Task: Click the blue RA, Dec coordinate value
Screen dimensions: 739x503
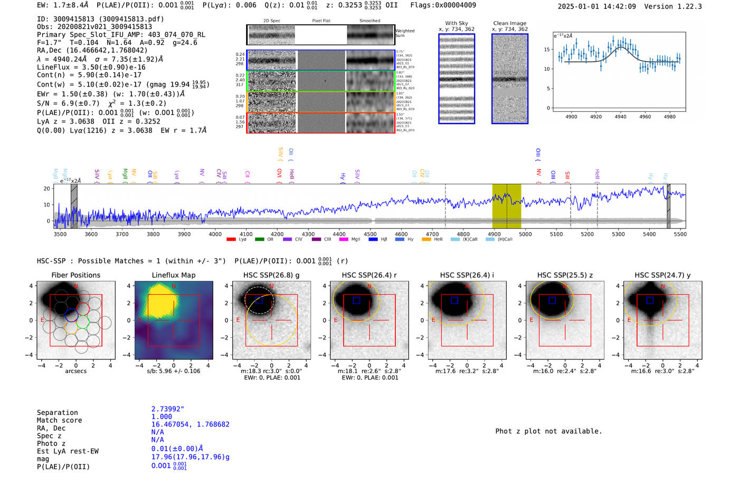Action: coord(190,424)
